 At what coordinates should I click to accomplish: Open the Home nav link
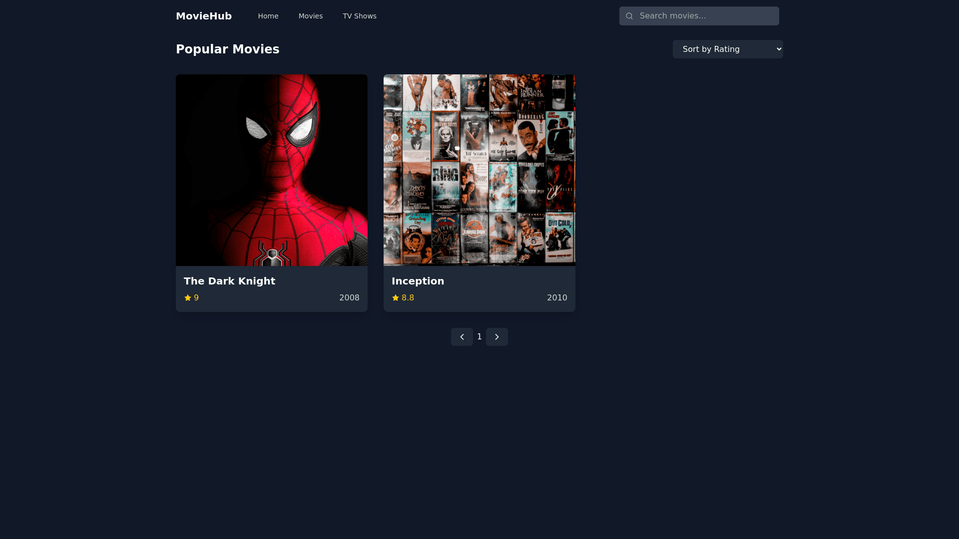(268, 16)
